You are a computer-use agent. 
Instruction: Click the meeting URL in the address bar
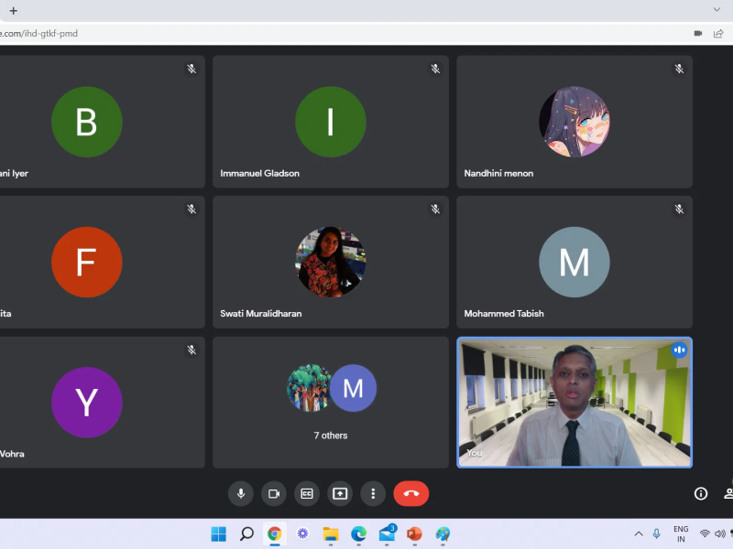point(38,34)
